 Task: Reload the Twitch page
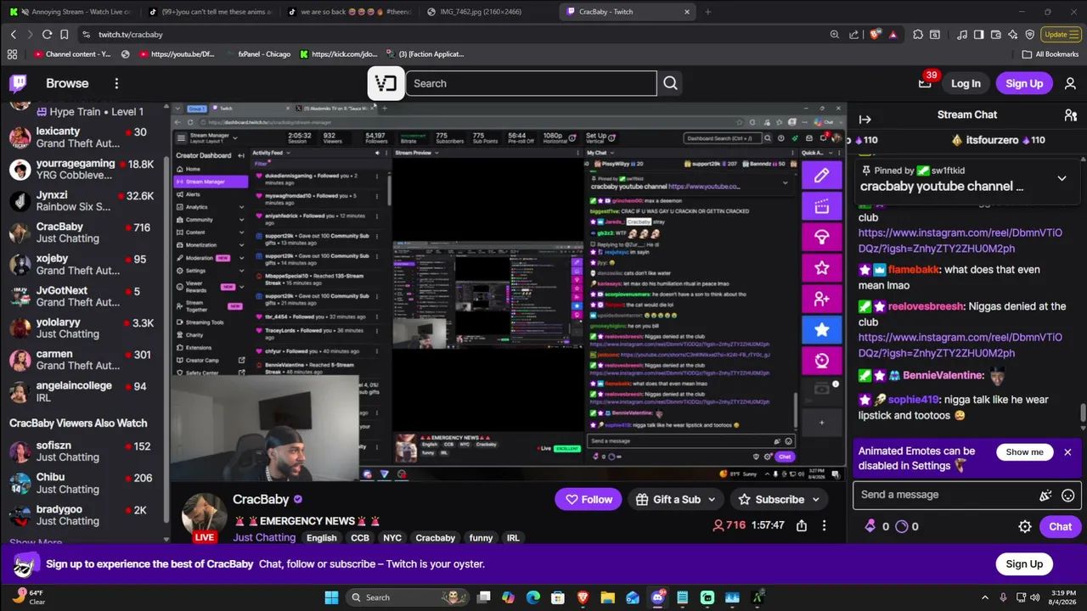click(47, 35)
